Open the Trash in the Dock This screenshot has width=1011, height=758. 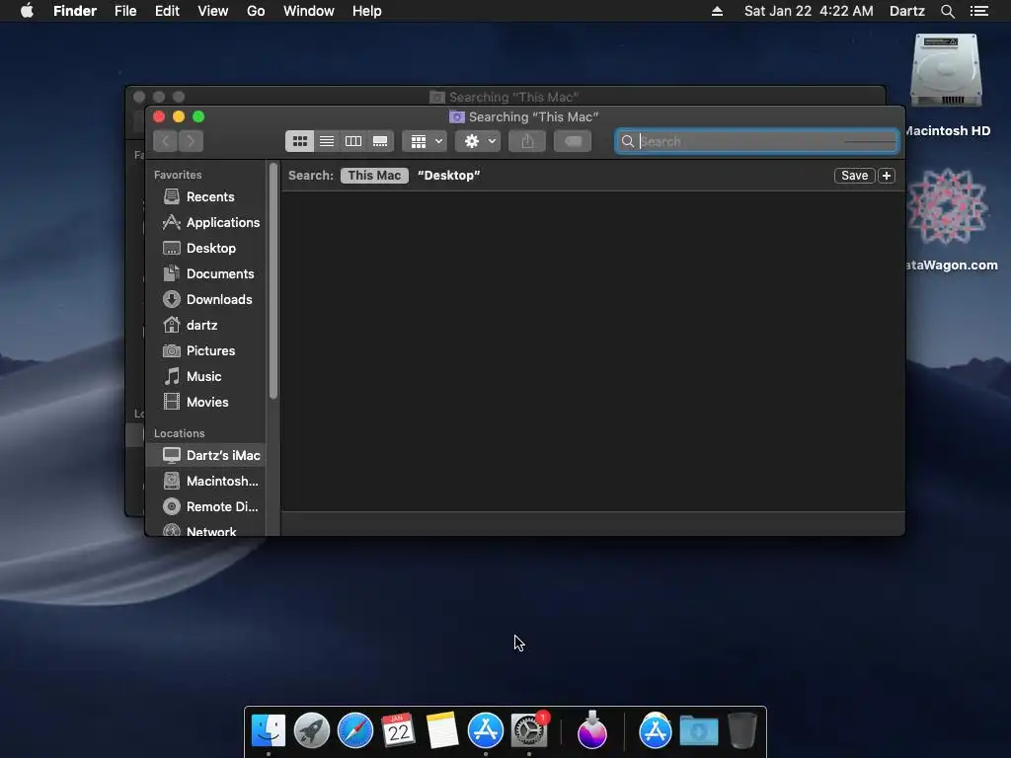[742, 730]
